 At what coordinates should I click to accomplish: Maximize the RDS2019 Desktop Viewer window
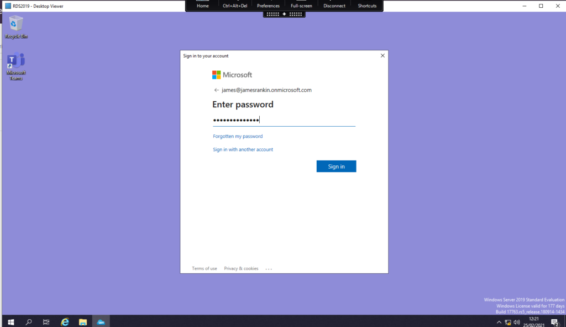[x=541, y=6]
